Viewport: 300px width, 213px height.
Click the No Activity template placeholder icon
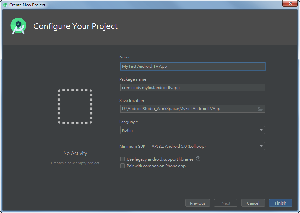click(75, 106)
